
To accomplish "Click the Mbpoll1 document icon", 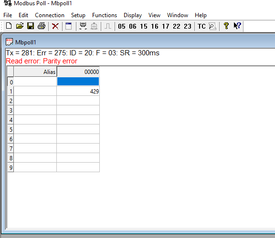I will click(9, 42).
